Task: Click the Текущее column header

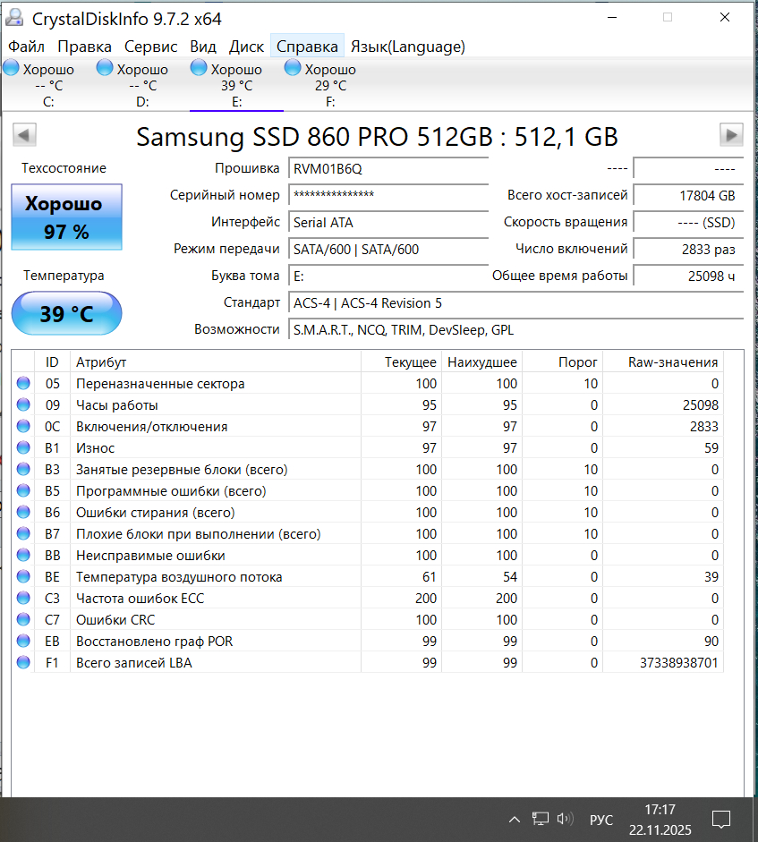Action: pyautogui.click(x=401, y=361)
